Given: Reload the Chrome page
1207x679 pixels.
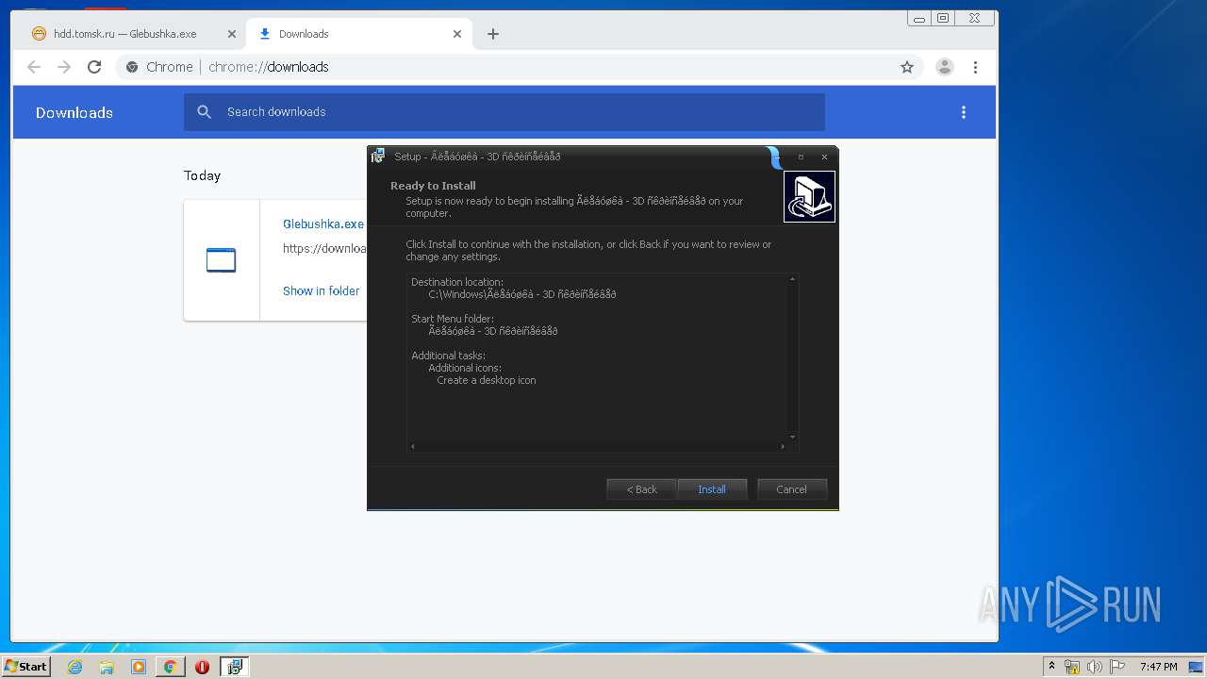Looking at the screenshot, I should click(x=94, y=67).
